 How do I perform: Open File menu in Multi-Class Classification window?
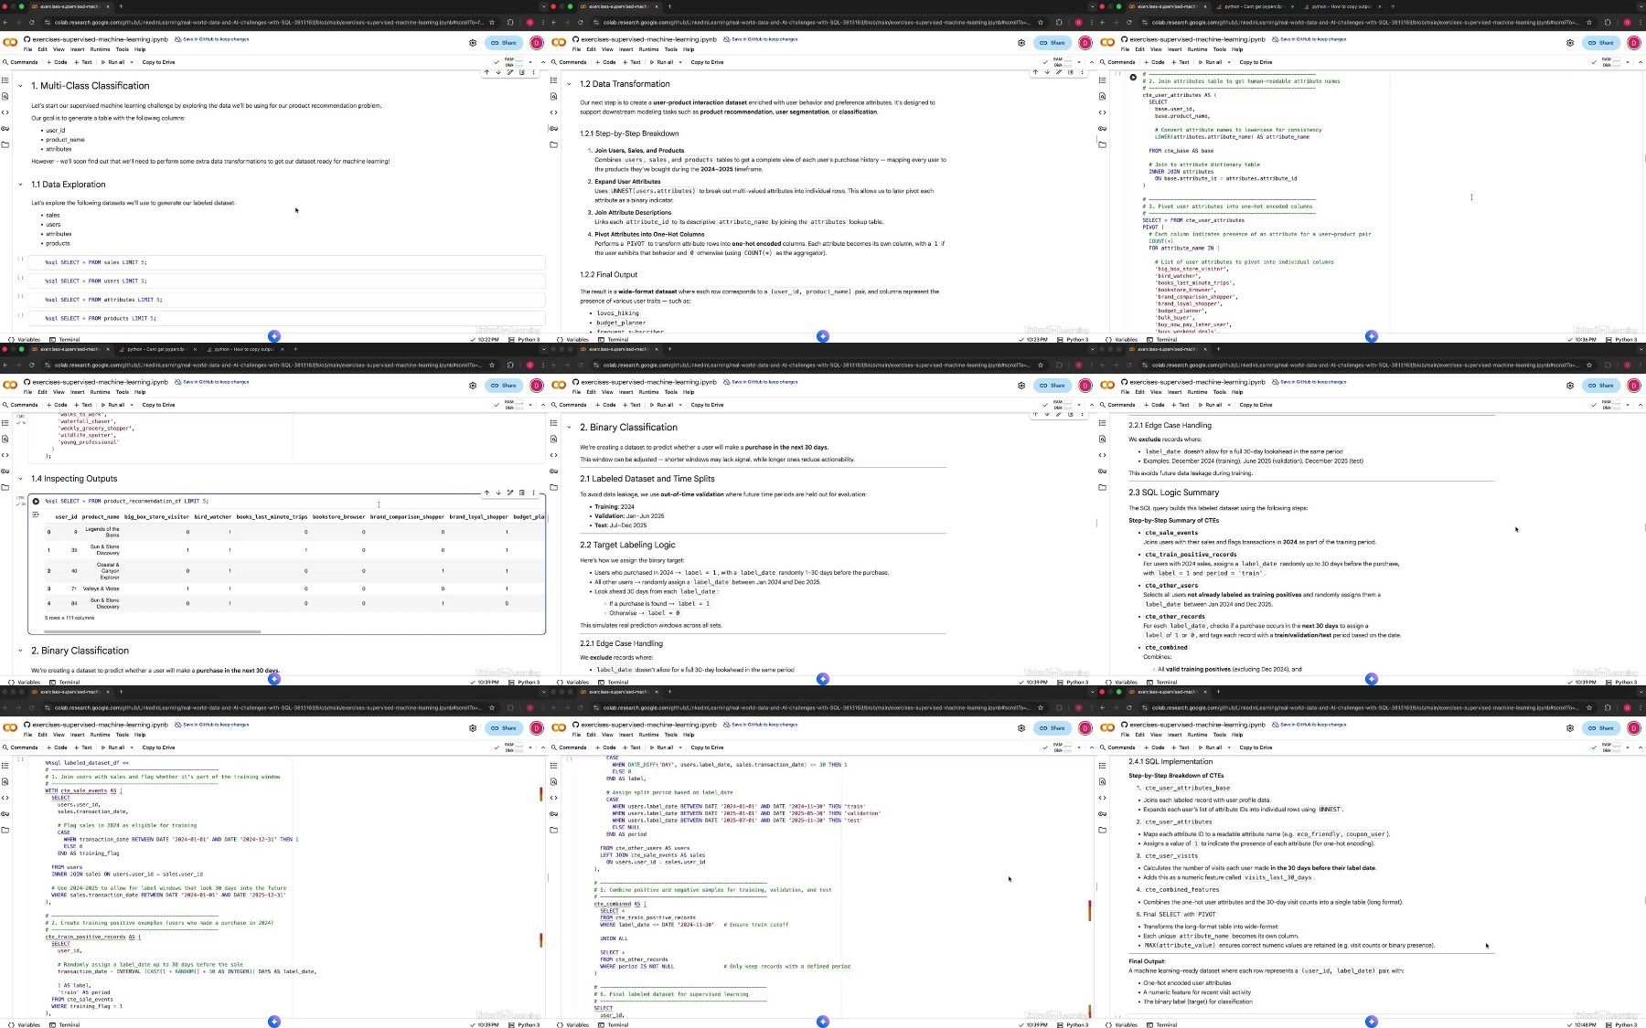click(x=27, y=49)
